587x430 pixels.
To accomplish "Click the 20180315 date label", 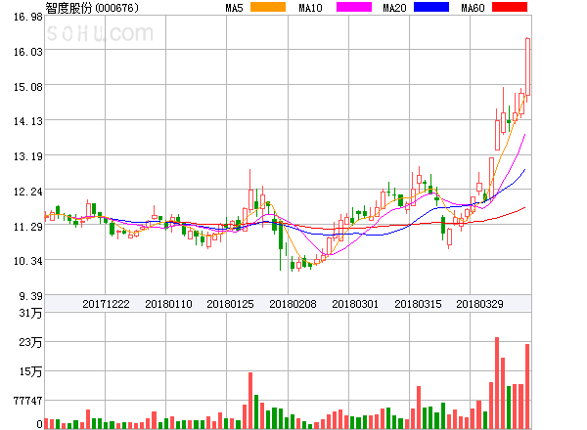I will 418,304.
